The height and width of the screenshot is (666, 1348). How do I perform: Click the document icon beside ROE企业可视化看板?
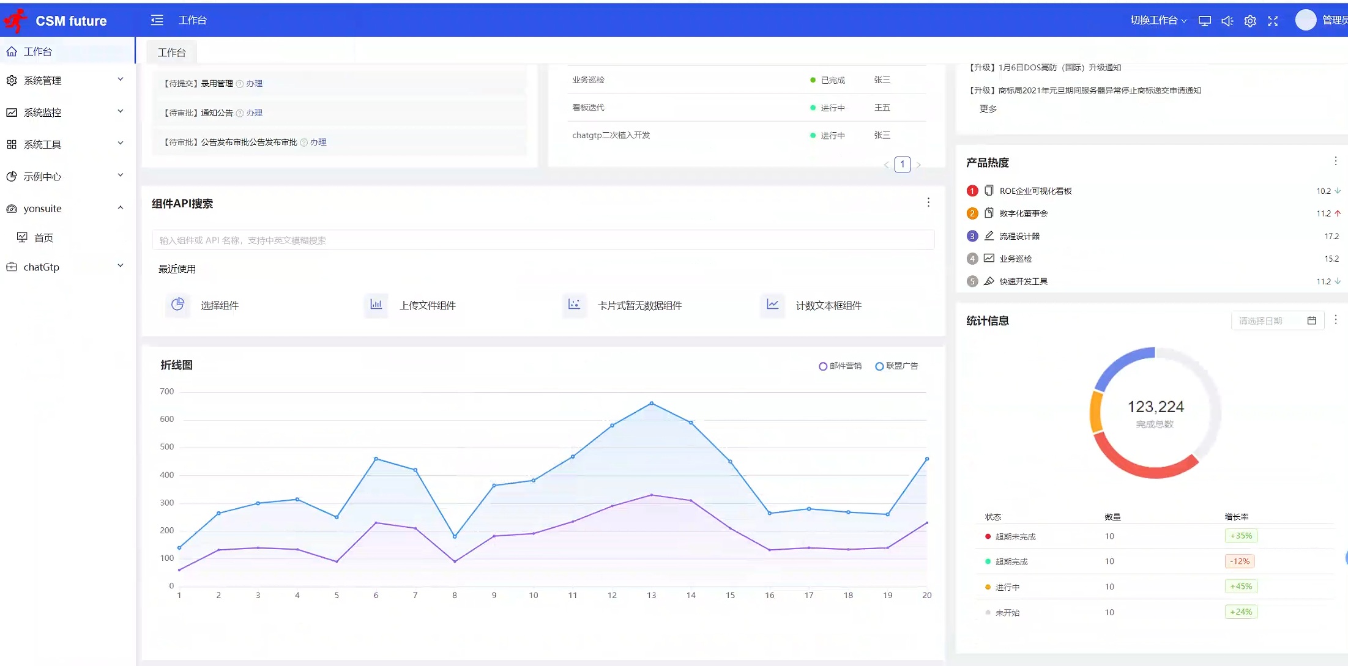coord(989,190)
